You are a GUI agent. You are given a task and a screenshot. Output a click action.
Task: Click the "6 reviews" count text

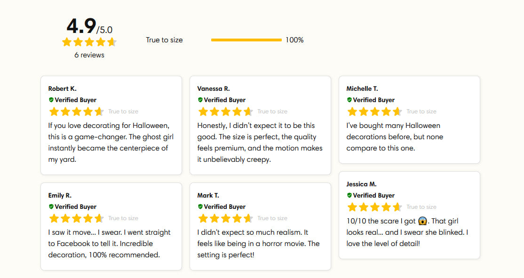pos(89,55)
